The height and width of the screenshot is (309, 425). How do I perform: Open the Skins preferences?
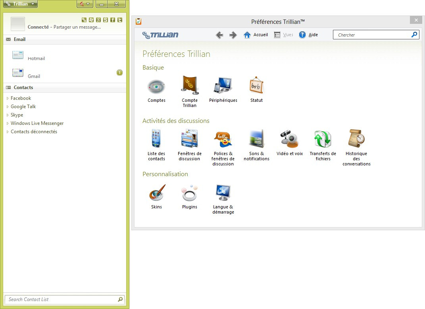(x=156, y=196)
